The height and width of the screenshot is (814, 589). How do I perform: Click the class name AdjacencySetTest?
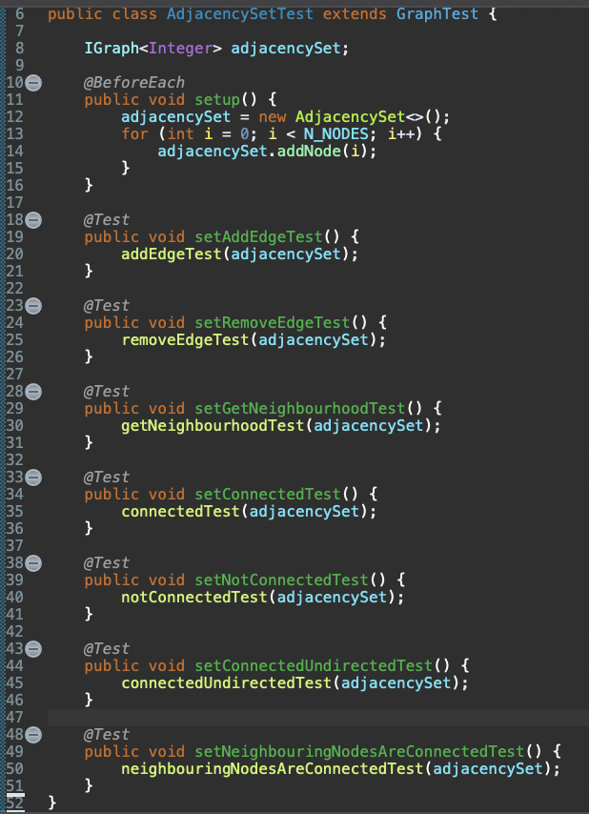coord(240,14)
